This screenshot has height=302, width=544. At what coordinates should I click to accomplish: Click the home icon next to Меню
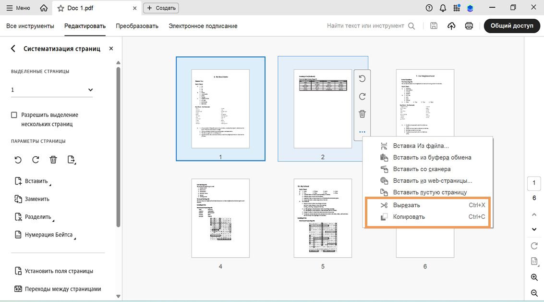[x=44, y=8]
